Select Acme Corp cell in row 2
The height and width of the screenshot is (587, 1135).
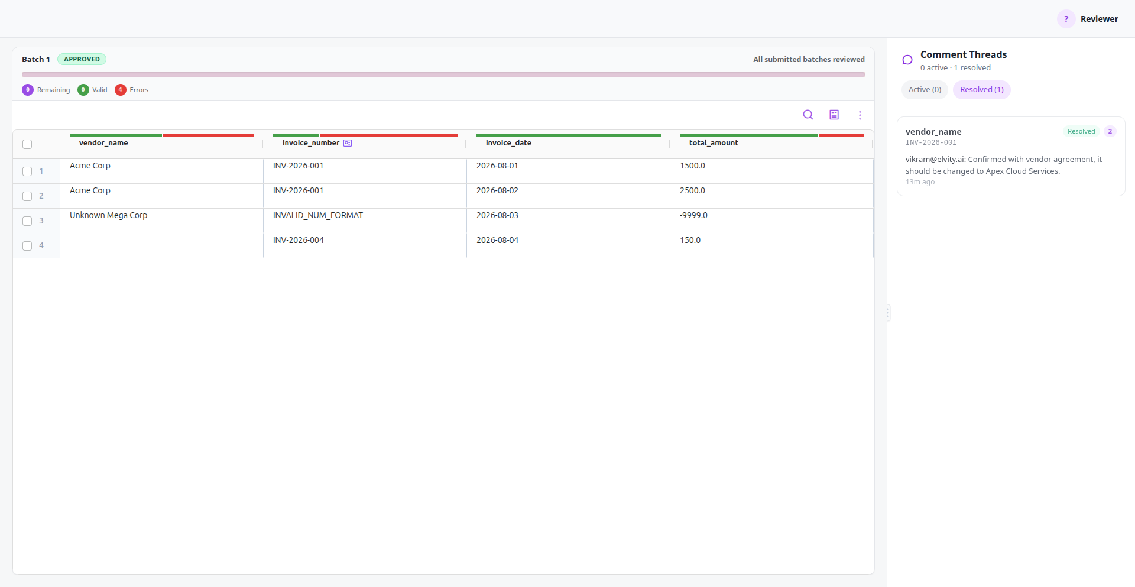click(x=161, y=196)
